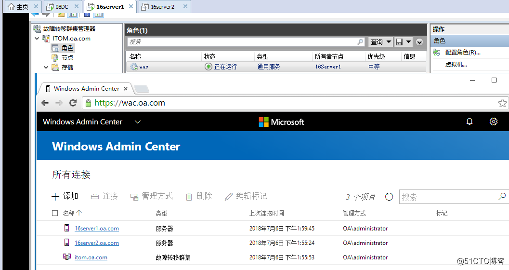Open Windows Admin Center tool dropdown

(138, 122)
